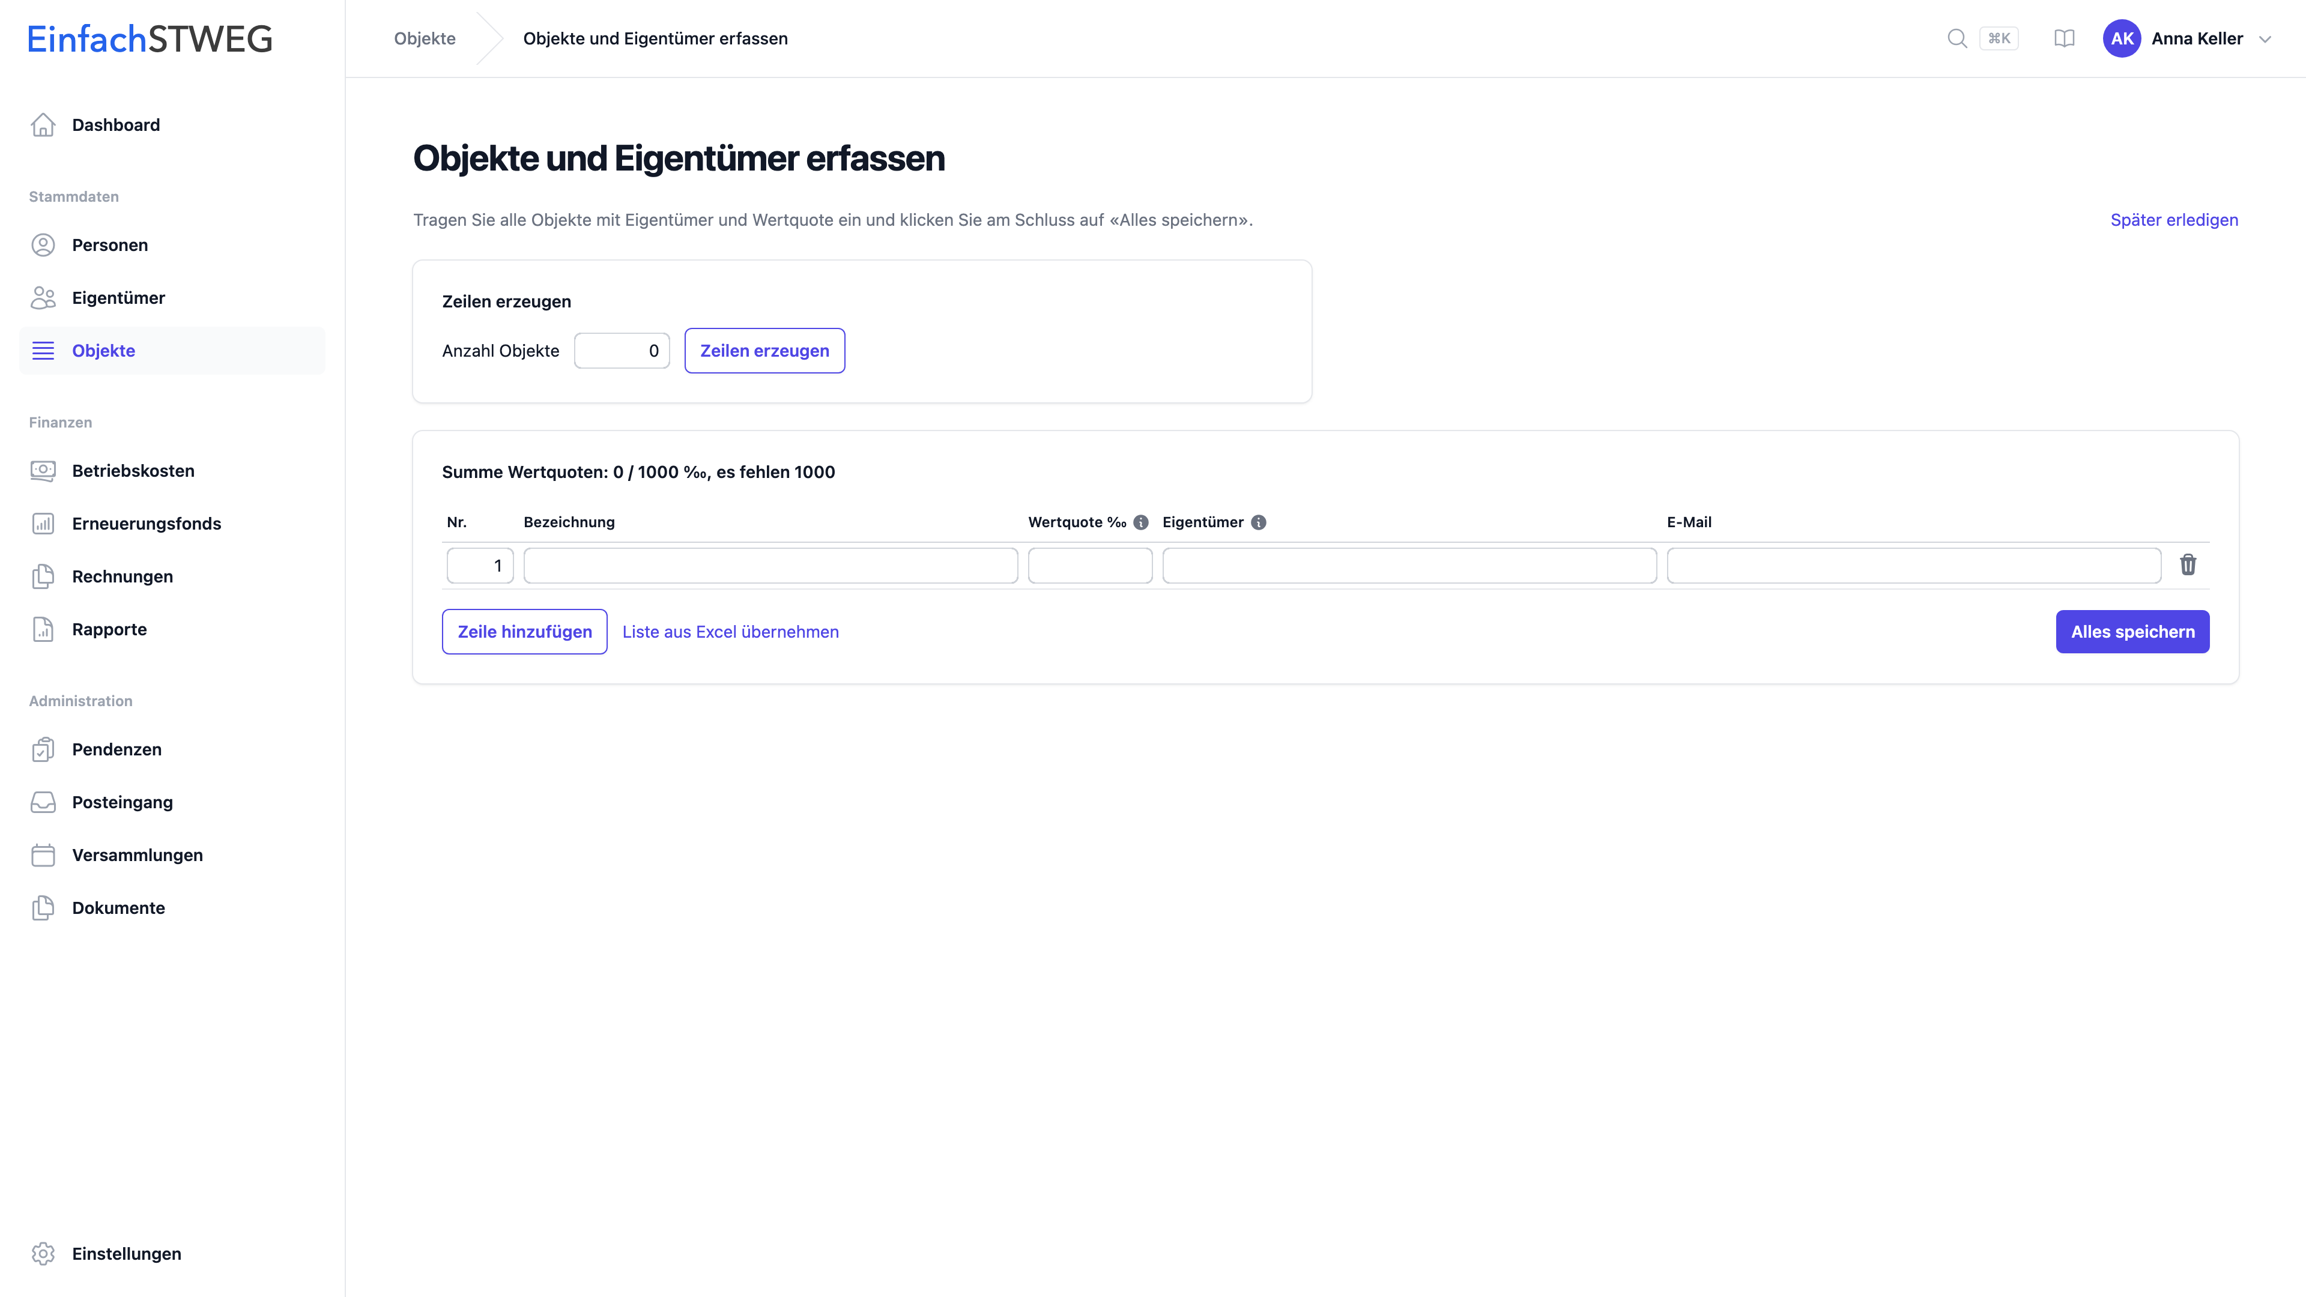The width and height of the screenshot is (2306, 1297).
Task: Click the Erneuerungsfonds chart icon
Action: [43, 523]
